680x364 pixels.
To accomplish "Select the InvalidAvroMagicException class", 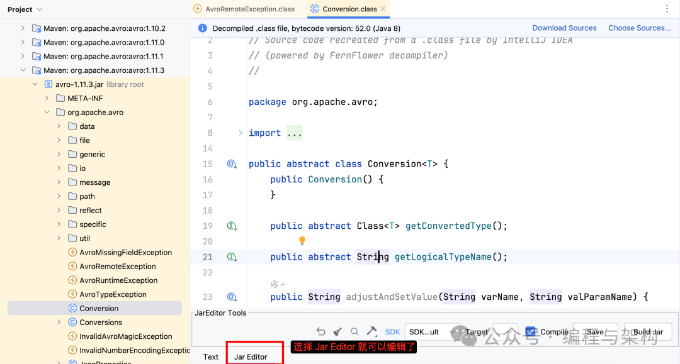I will tap(126, 336).
